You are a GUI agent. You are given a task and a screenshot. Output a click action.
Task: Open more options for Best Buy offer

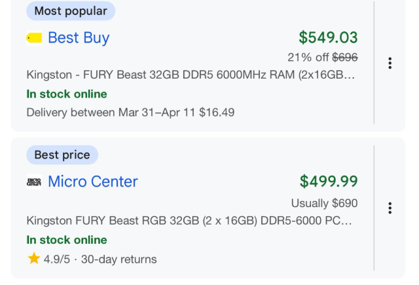390,63
